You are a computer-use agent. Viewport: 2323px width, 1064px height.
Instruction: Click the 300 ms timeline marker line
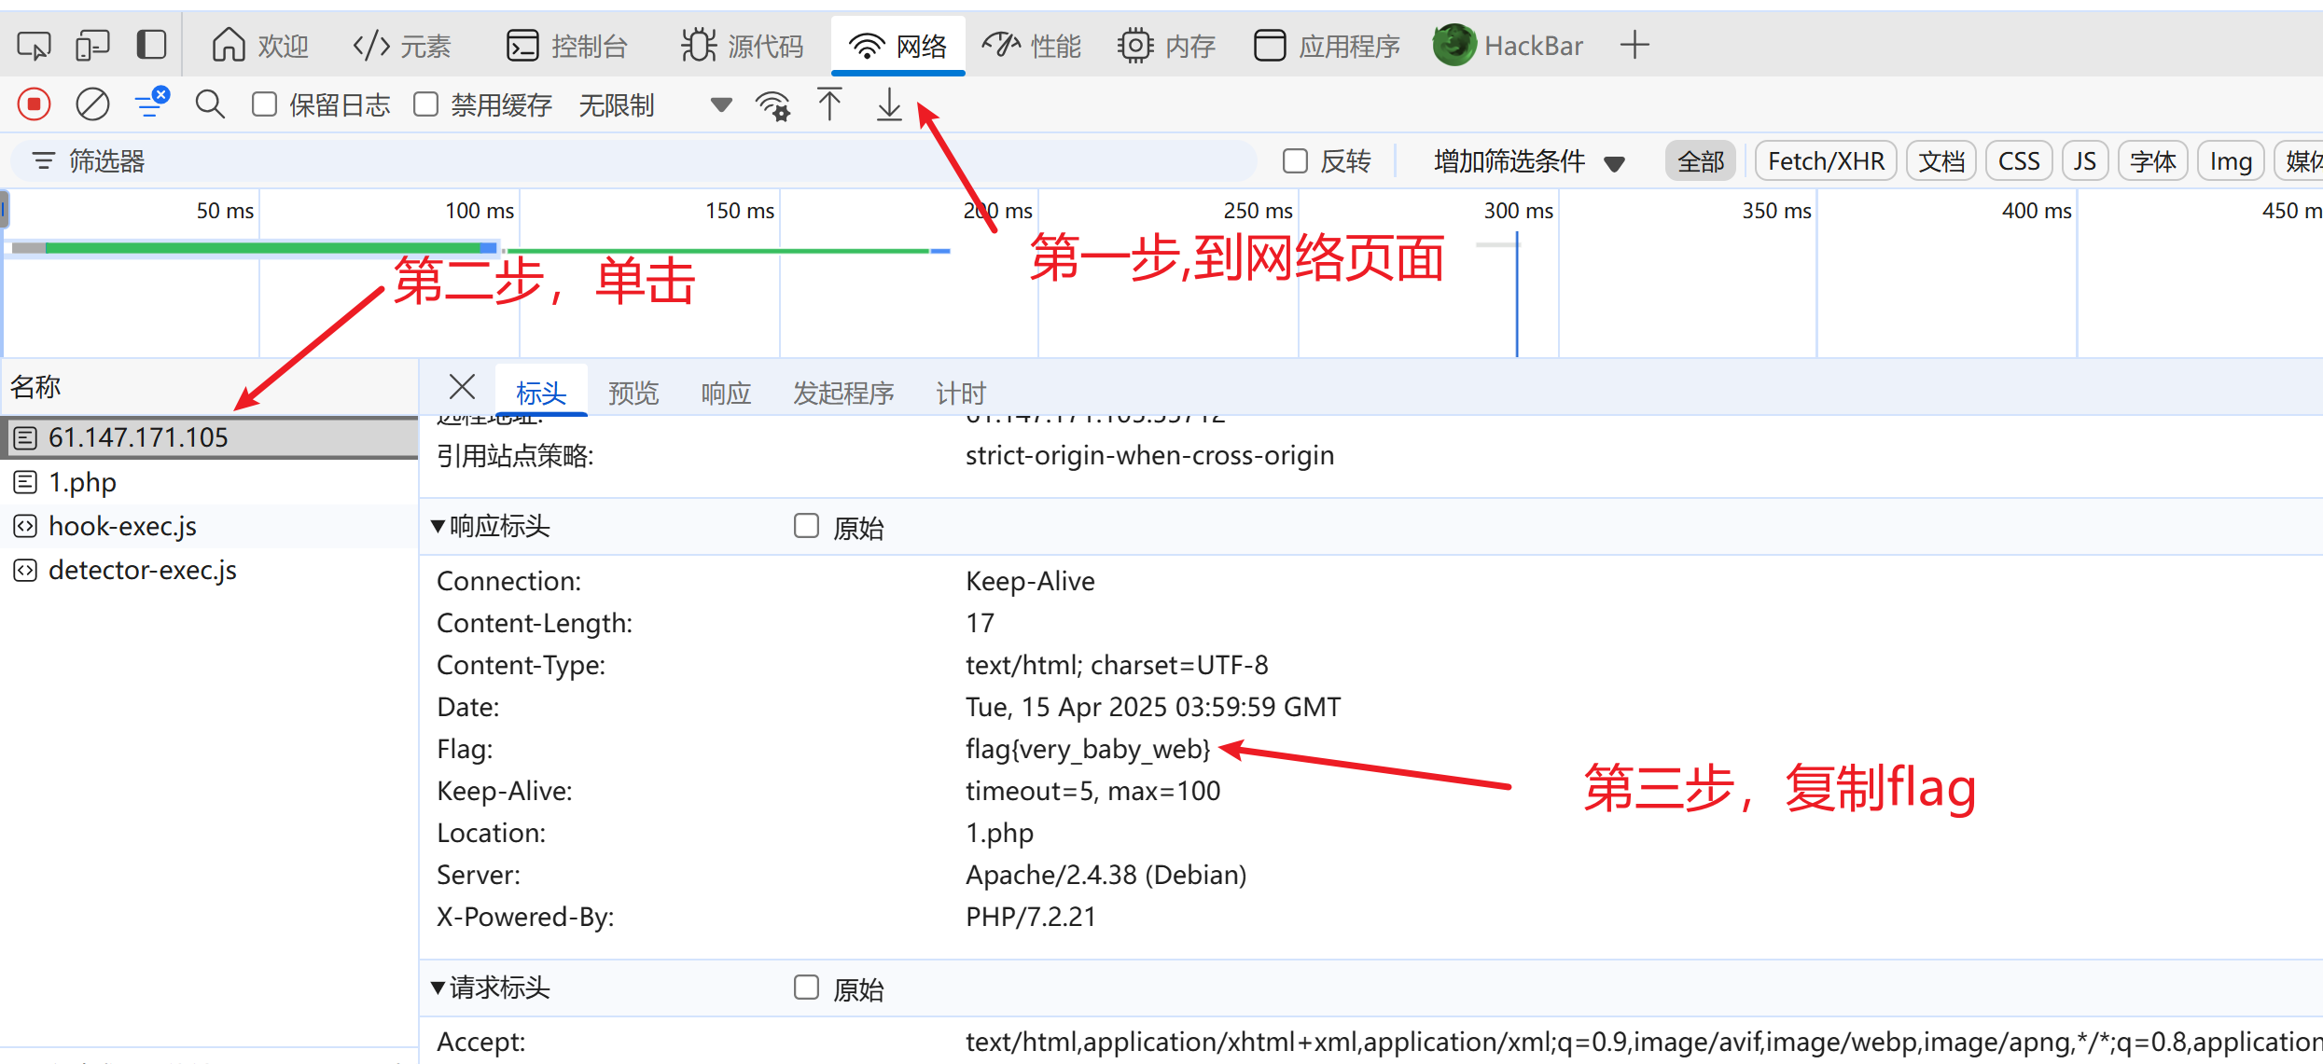[x=1517, y=298]
